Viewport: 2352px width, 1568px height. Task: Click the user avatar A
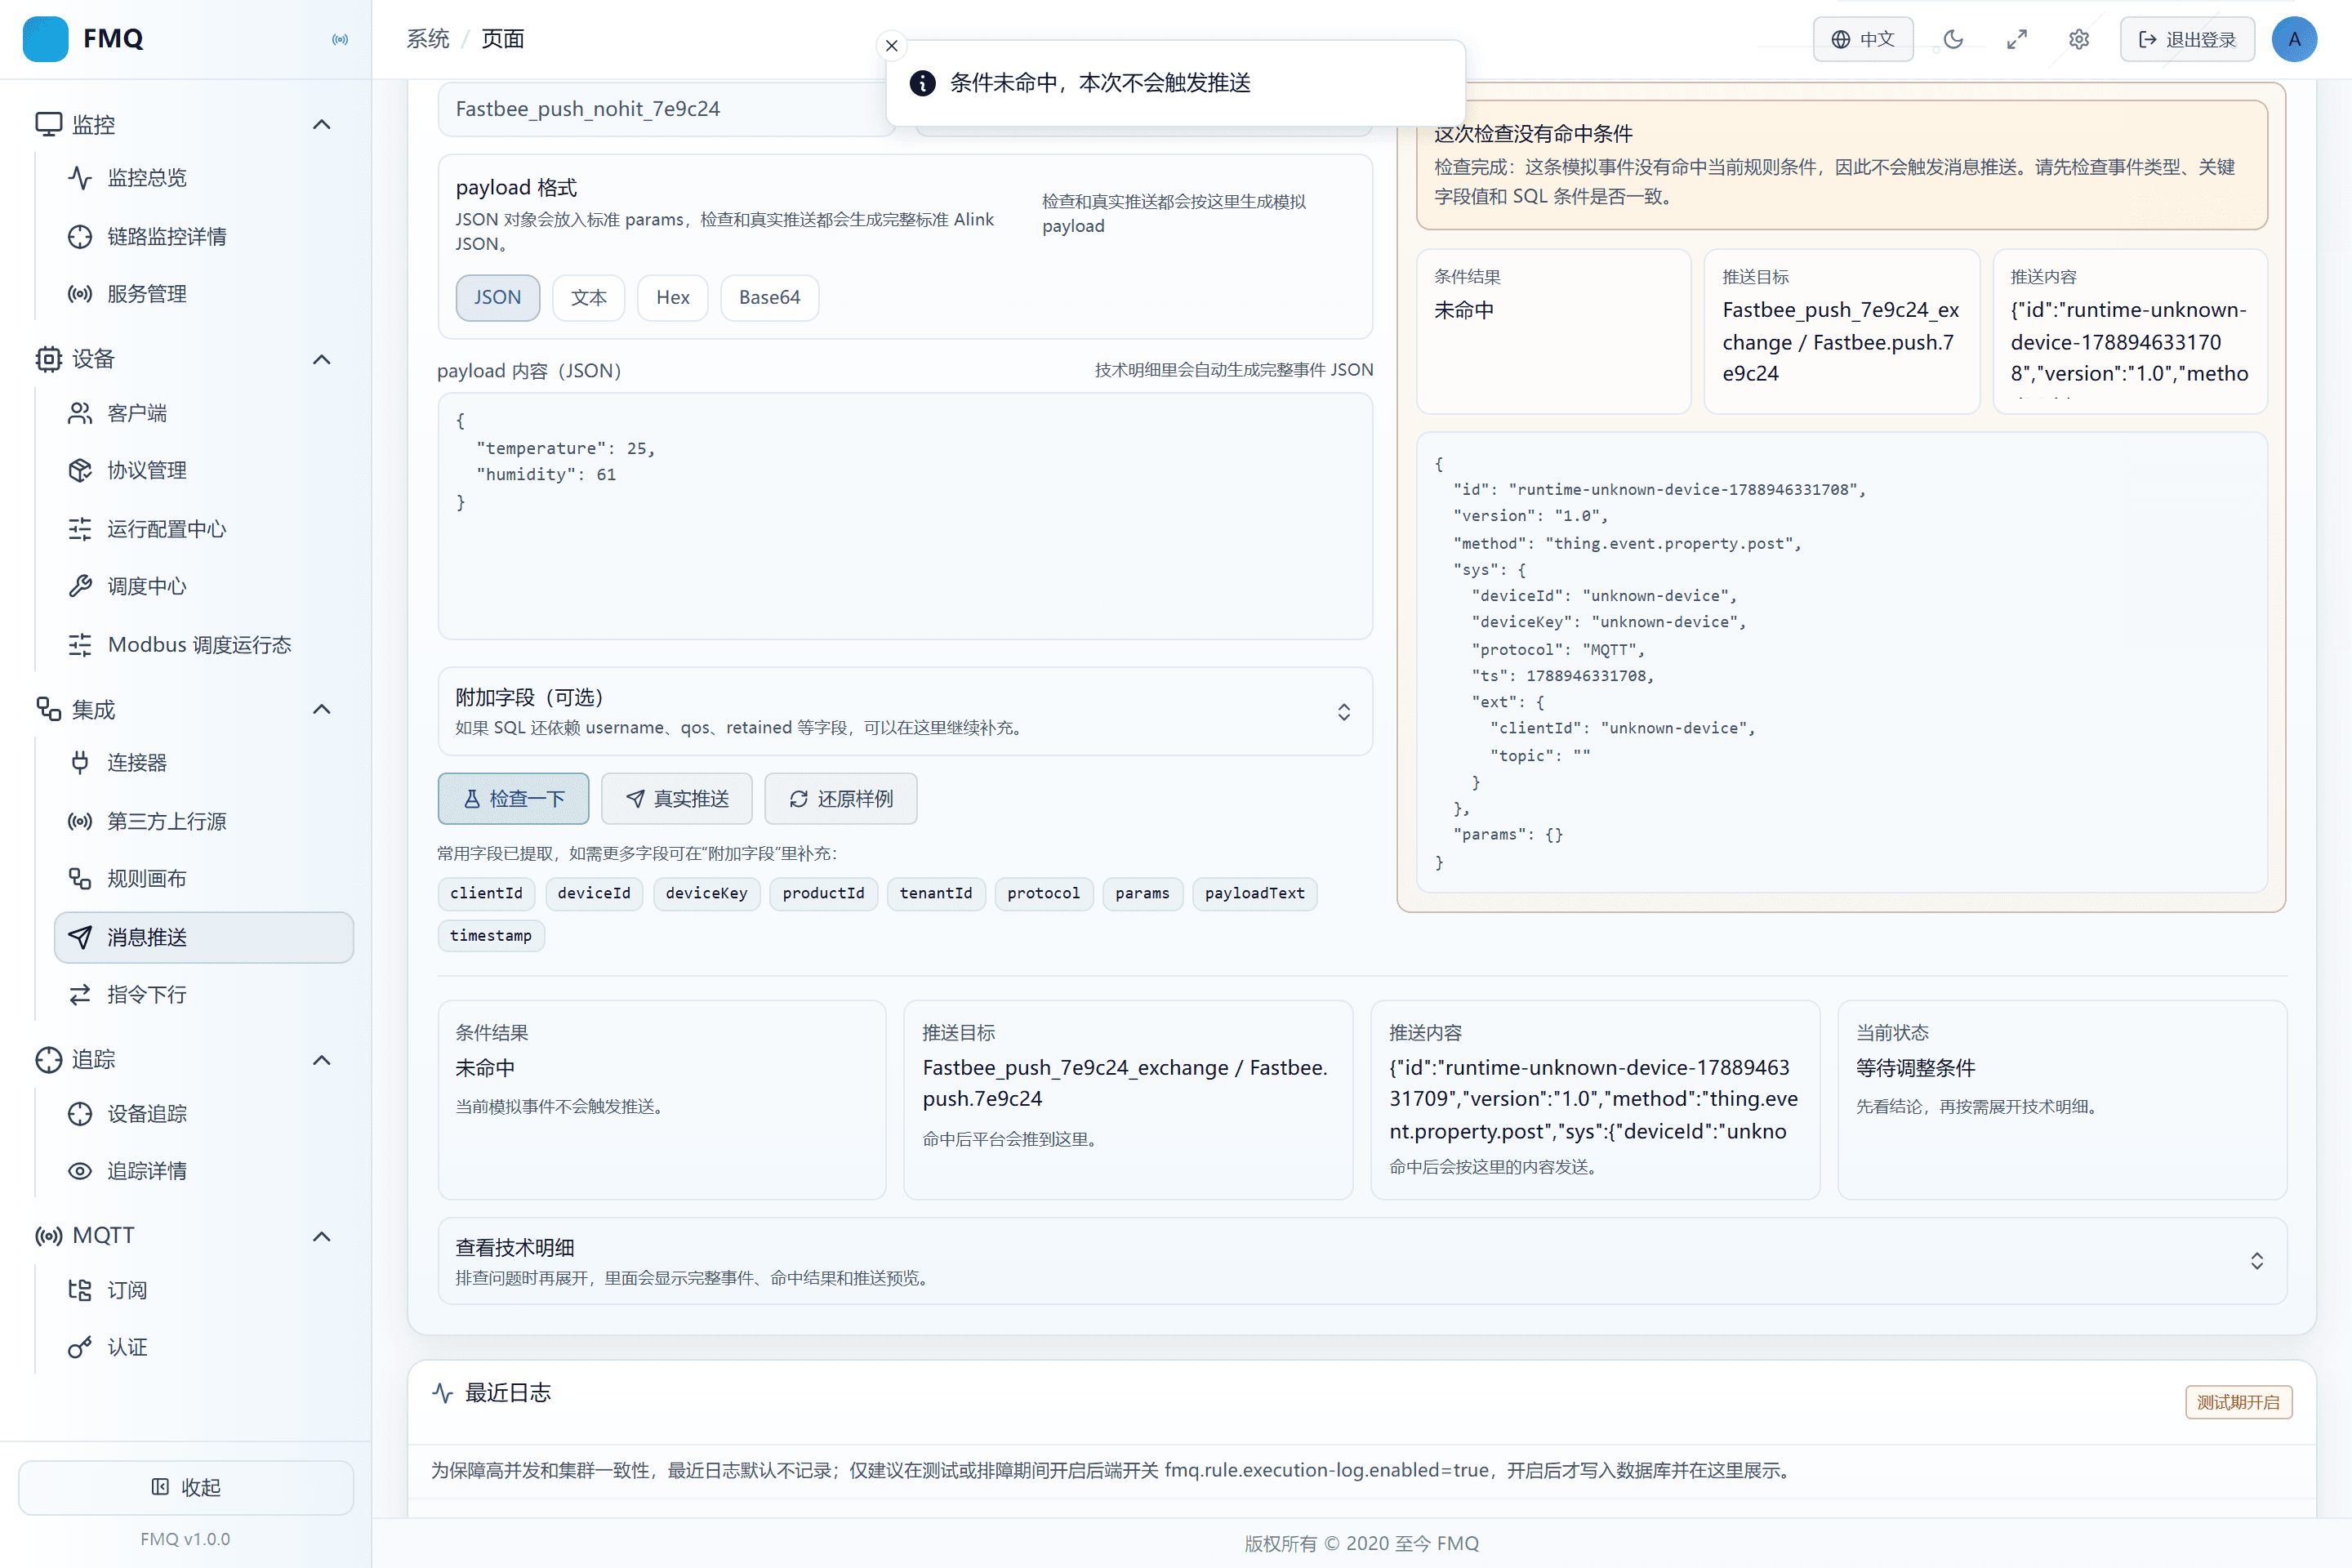point(2295,39)
